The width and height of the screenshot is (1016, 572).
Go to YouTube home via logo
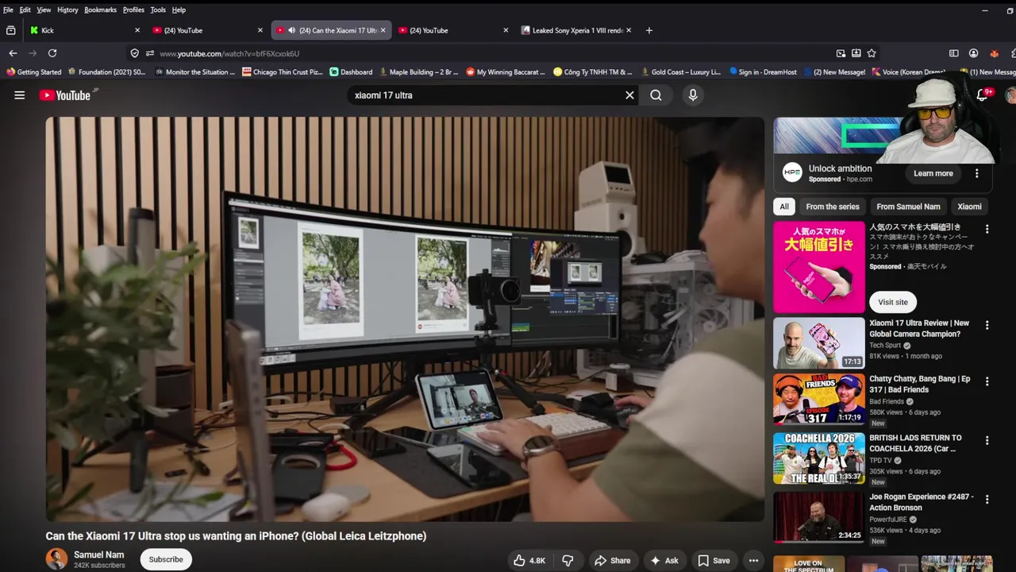[x=66, y=95]
